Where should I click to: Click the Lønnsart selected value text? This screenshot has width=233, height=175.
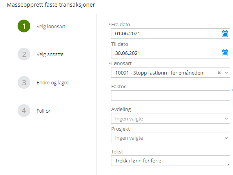[159, 73]
